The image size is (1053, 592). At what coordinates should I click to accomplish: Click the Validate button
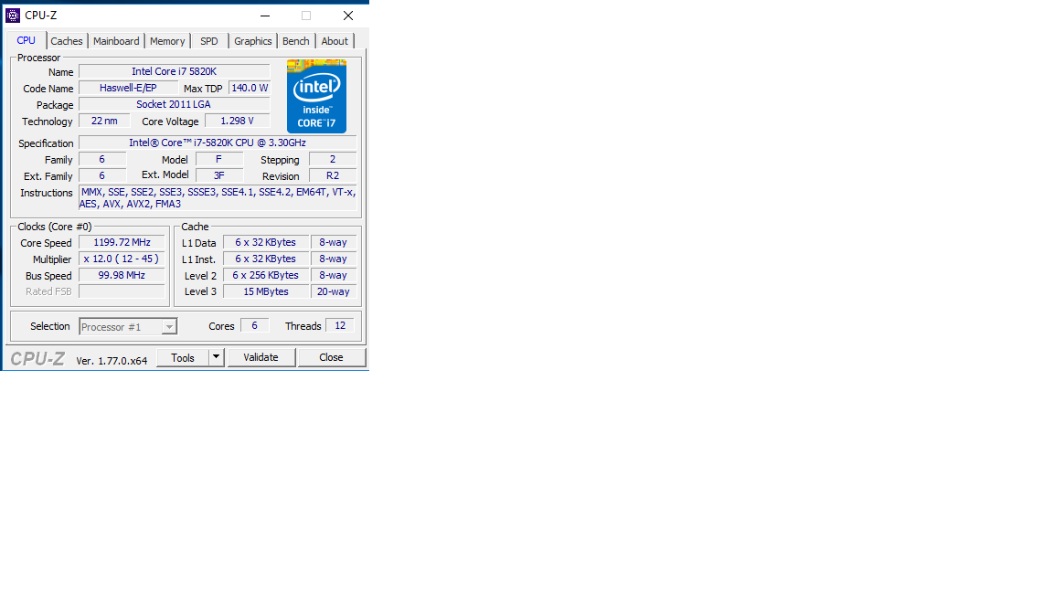tap(261, 357)
